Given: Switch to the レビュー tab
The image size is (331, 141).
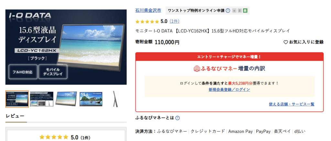Looking at the screenshot, I should (x=15, y=116).
